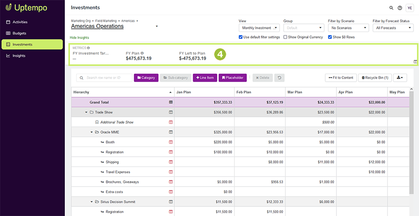This screenshot has width=419, height=216.
Task: Click the Delete button
Action: (x=262, y=78)
